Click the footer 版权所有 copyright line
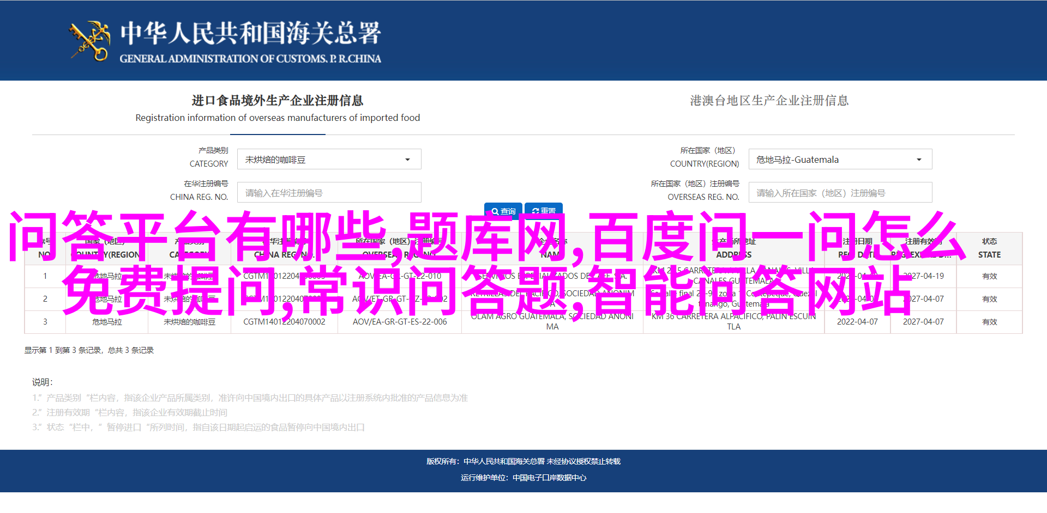1047x513 pixels. click(x=523, y=461)
